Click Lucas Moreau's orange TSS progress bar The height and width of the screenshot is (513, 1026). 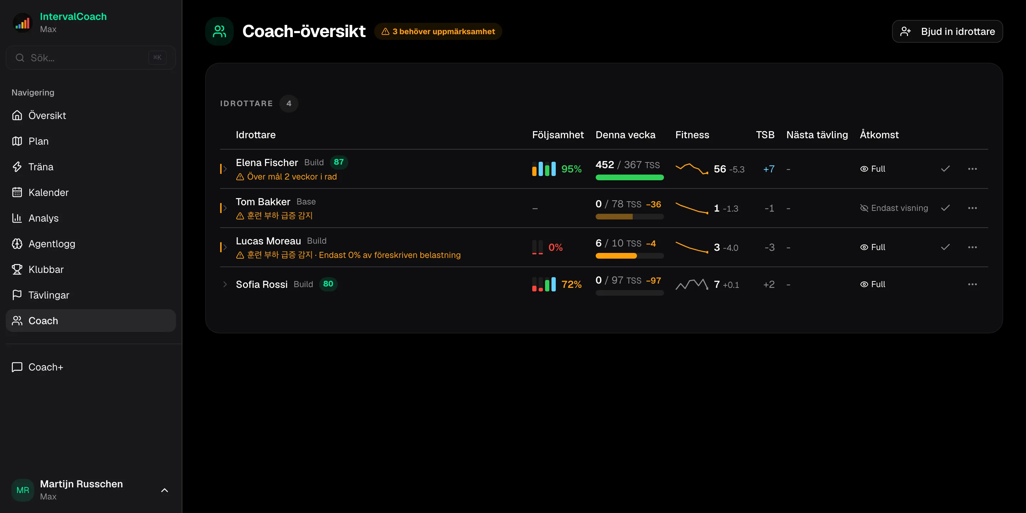click(x=629, y=256)
